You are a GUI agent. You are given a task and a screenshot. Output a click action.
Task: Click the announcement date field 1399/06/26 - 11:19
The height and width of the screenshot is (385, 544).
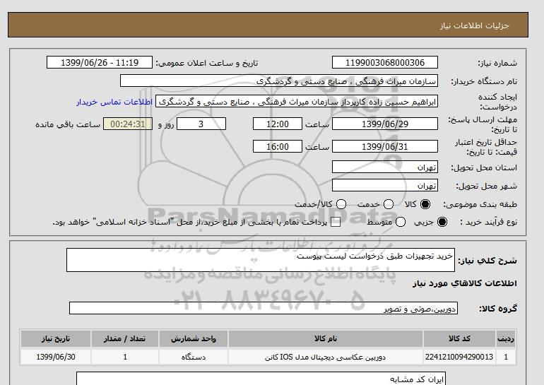point(99,62)
